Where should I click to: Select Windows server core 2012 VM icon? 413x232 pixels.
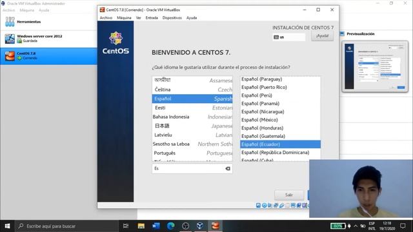pos(10,39)
